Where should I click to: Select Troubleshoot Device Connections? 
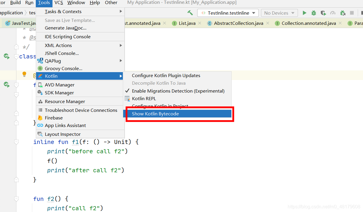click(80, 110)
